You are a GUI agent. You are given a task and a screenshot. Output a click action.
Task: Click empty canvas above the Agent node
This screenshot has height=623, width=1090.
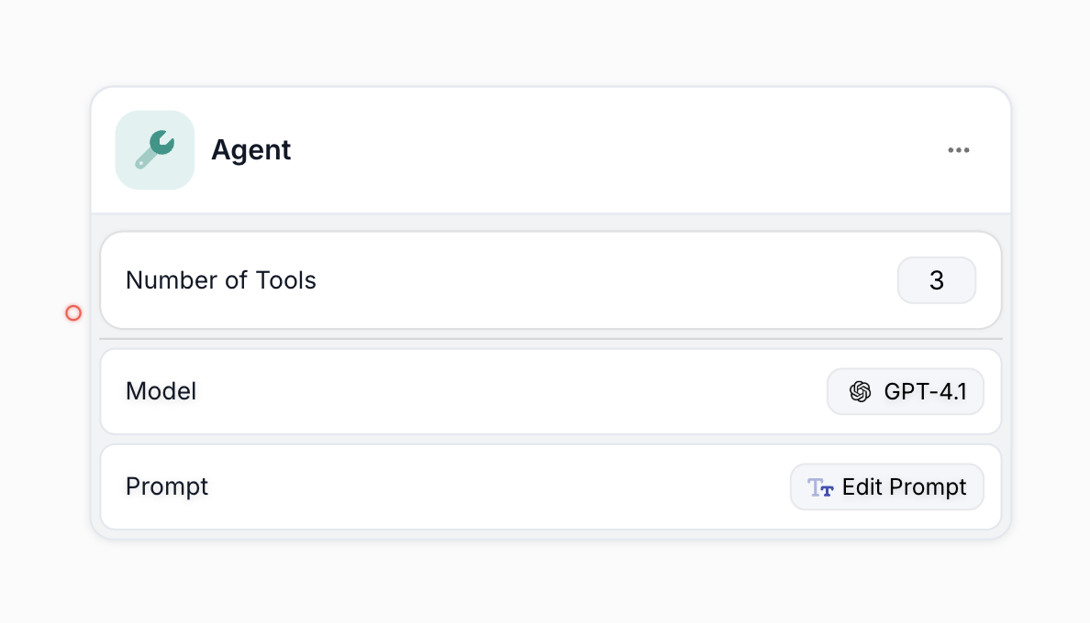coord(551,41)
